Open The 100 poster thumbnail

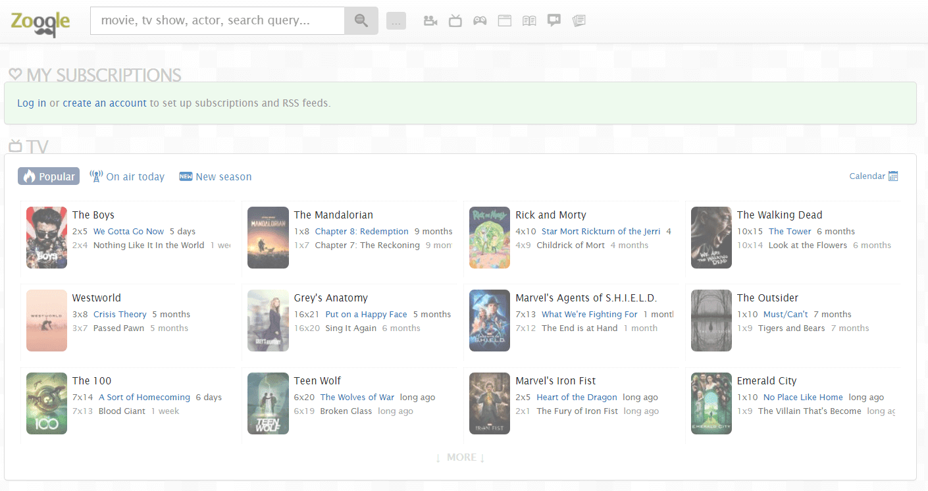(47, 403)
